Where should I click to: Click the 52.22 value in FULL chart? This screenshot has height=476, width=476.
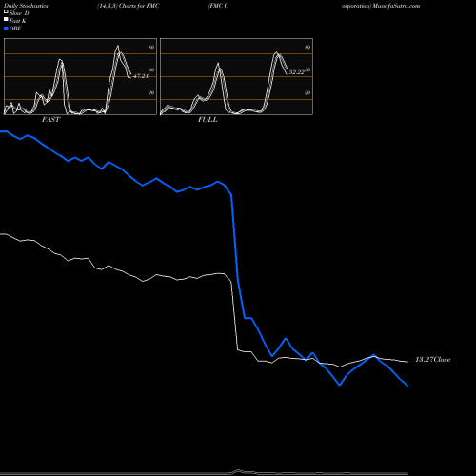(x=297, y=72)
